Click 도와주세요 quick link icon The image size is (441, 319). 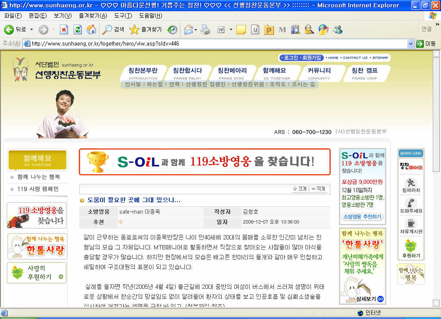(x=411, y=206)
